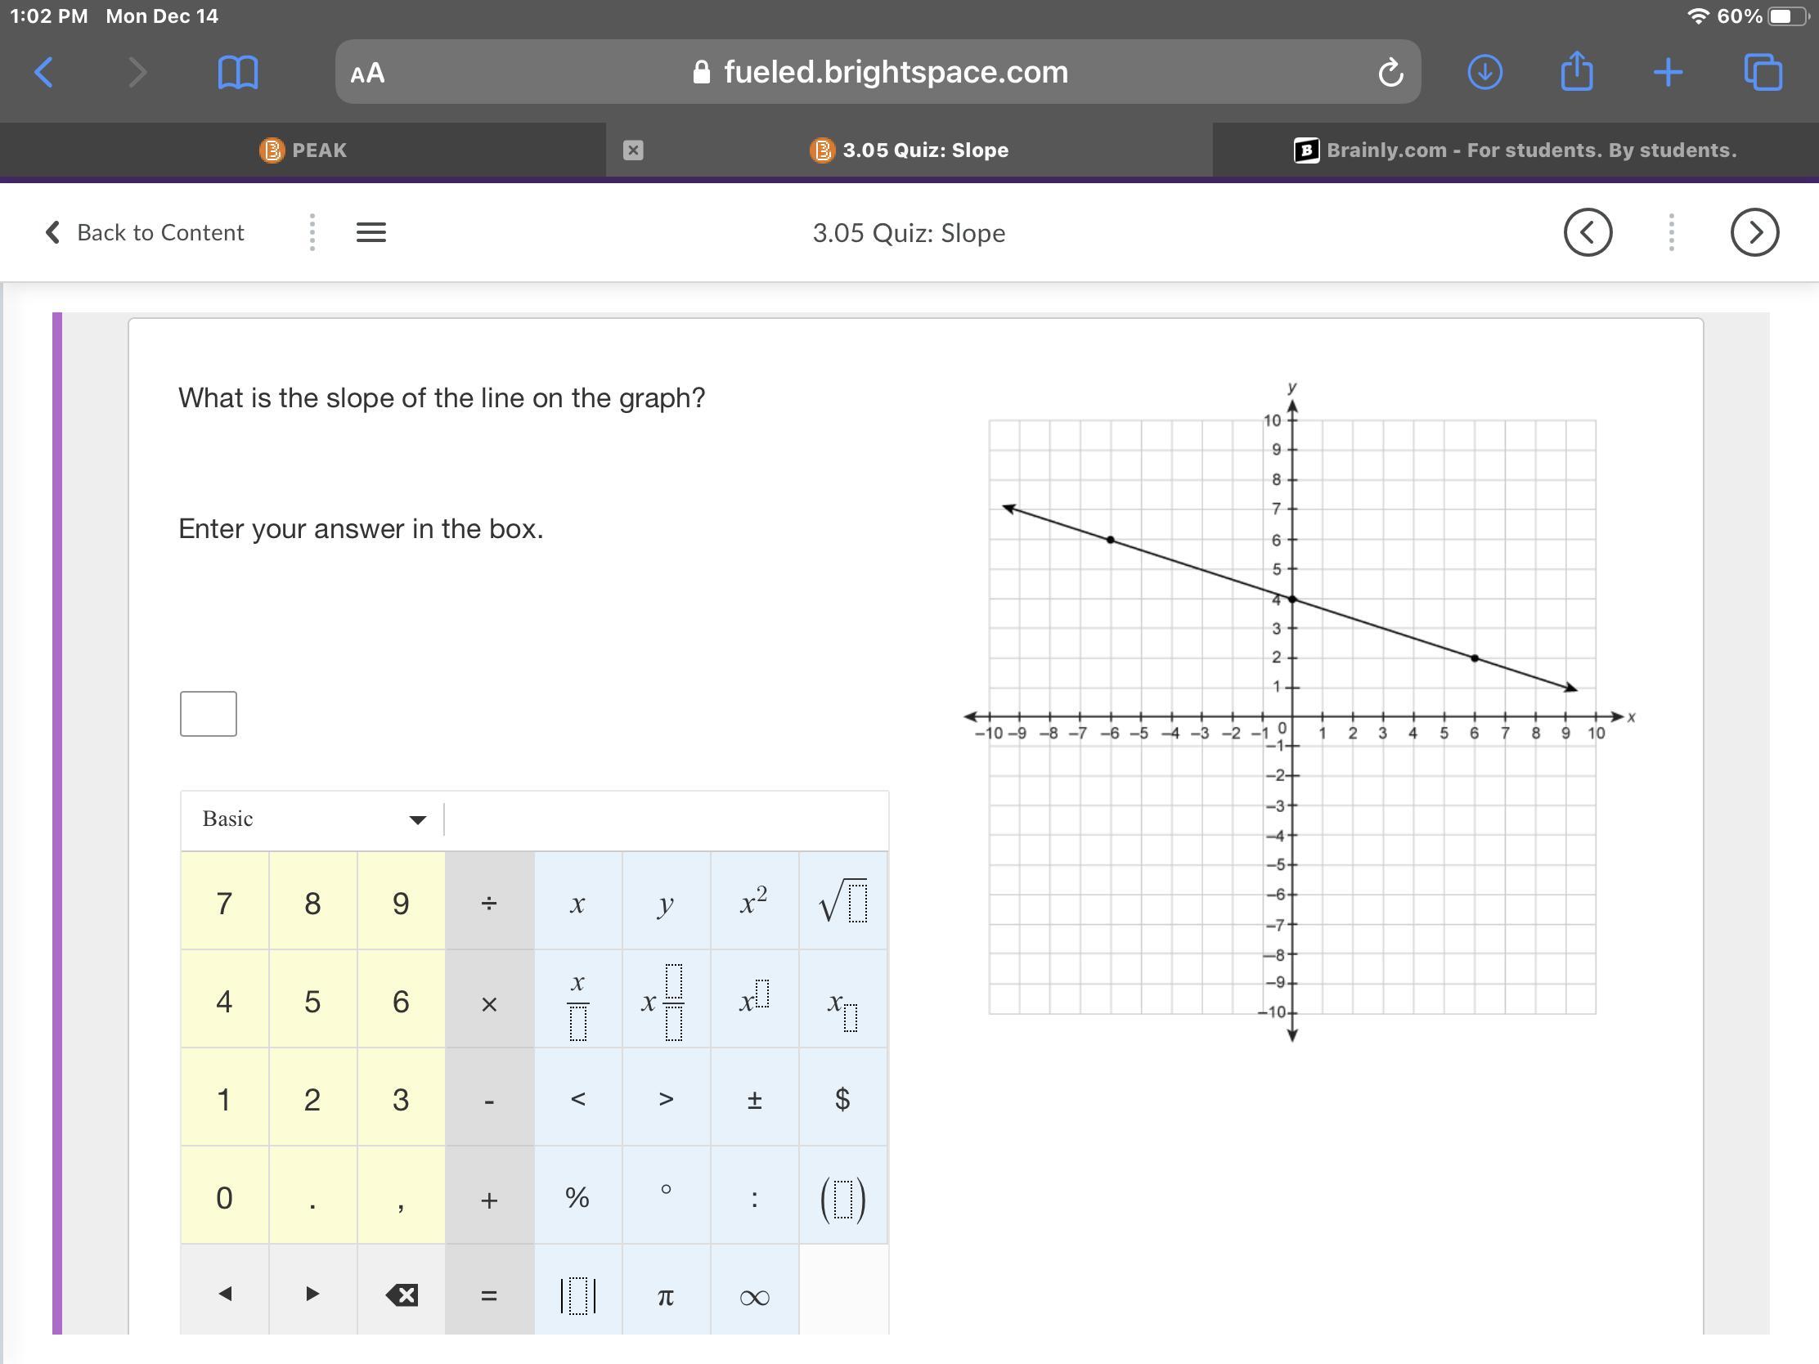Open the downloads icon in Safari
Screen dimensions: 1819x1364
[1484, 72]
